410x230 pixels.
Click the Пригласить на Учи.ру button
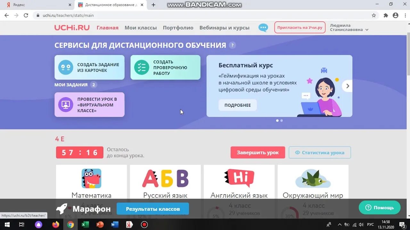pos(300,27)
